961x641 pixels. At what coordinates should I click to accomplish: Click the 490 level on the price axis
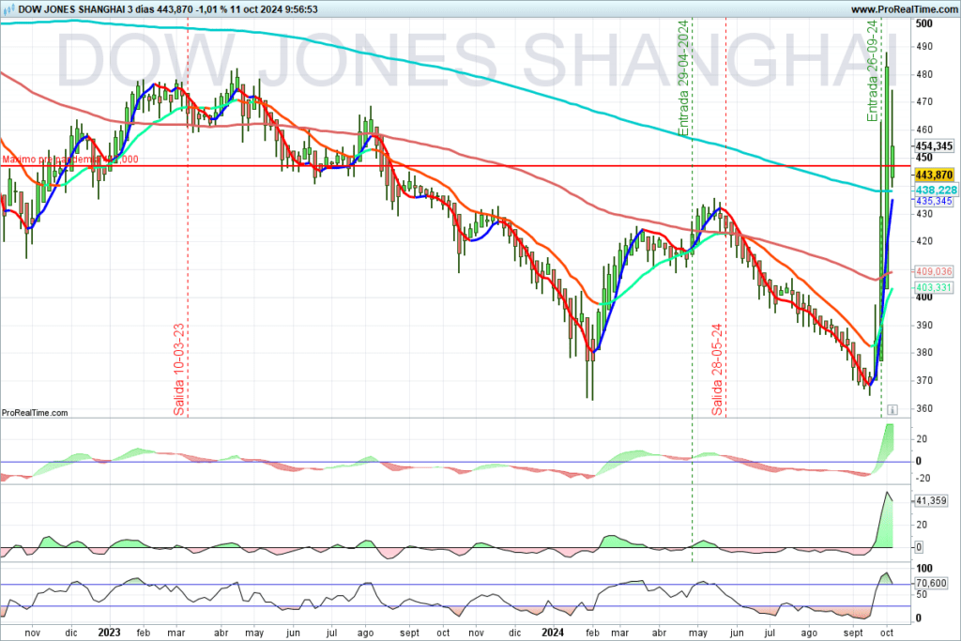(x=923, y=47)
